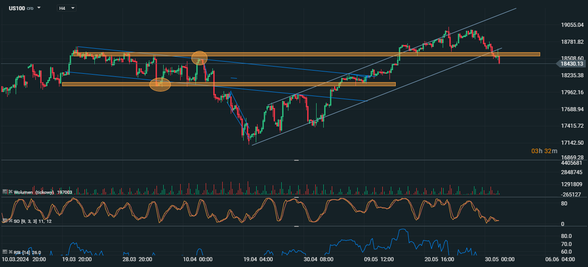Remove the RSI [14] indicator via X icon

click(10, 252)
